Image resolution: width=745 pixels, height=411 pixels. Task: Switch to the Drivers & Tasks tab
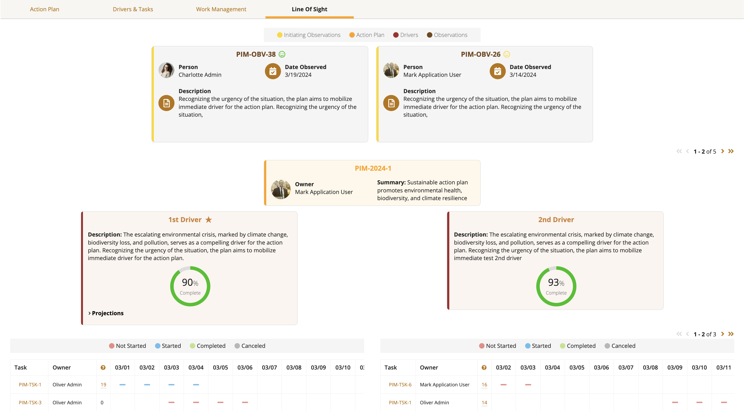click(x=133, y=9)
